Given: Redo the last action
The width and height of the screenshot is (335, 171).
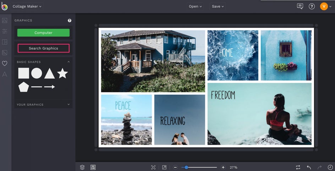Looking at the screenshot, I should 320,167.
